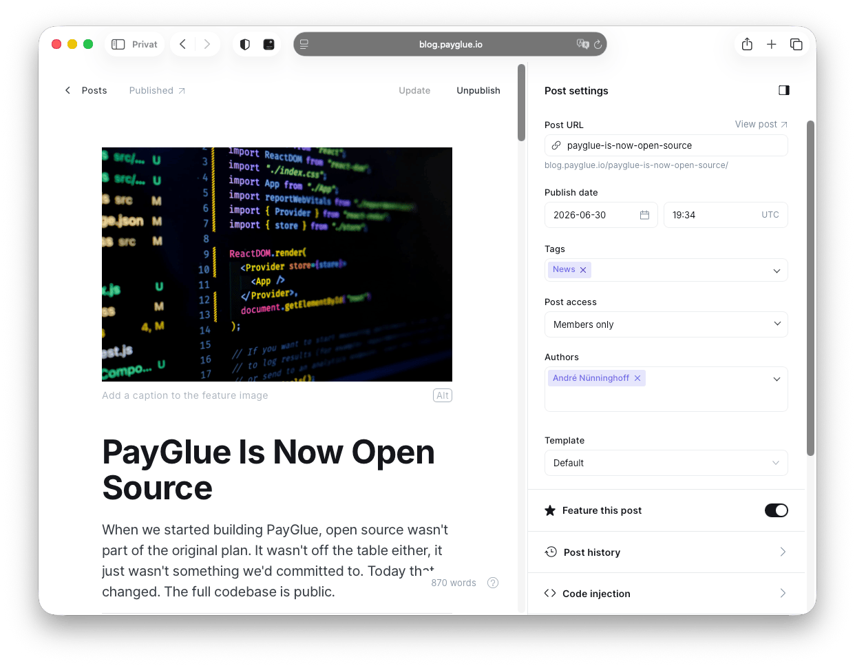
Task: Click the link icon in Post URL field
Action: point(556,145)
